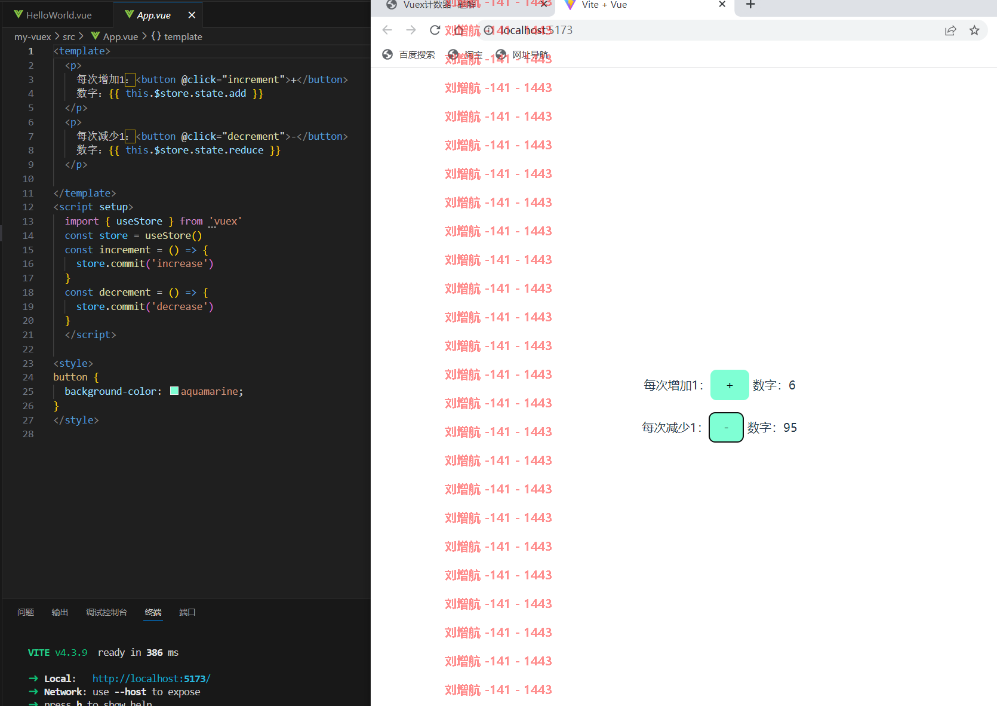Click the background-color property on line 25
This screenshot has height=706, width=997.
click(111, 391)
